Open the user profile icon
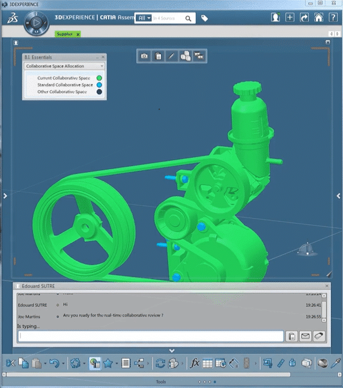The image size is (343, 388). tap(275, 17)
